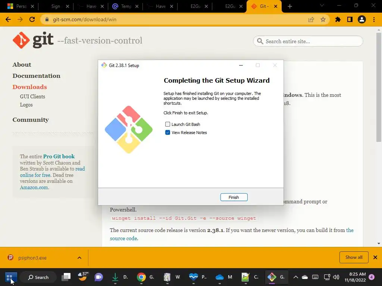Screen dimensions: 382x286
Task: Click the taskbar Search box
Action: click(38, 277)
